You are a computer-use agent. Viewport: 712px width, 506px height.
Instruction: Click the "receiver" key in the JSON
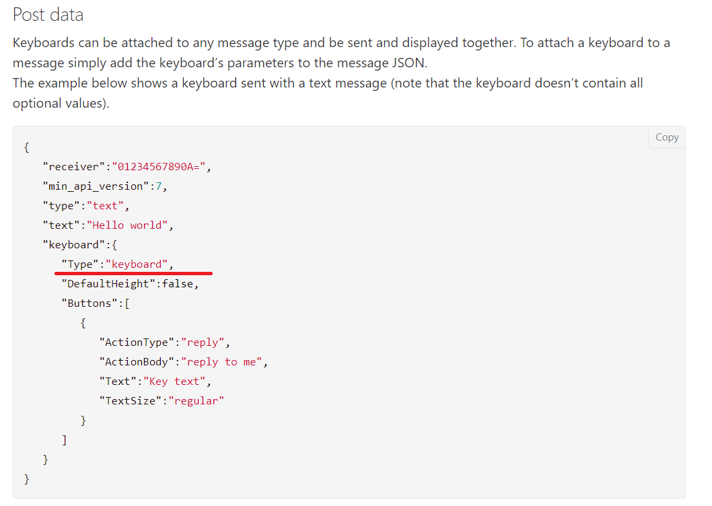tap(73, 167)
